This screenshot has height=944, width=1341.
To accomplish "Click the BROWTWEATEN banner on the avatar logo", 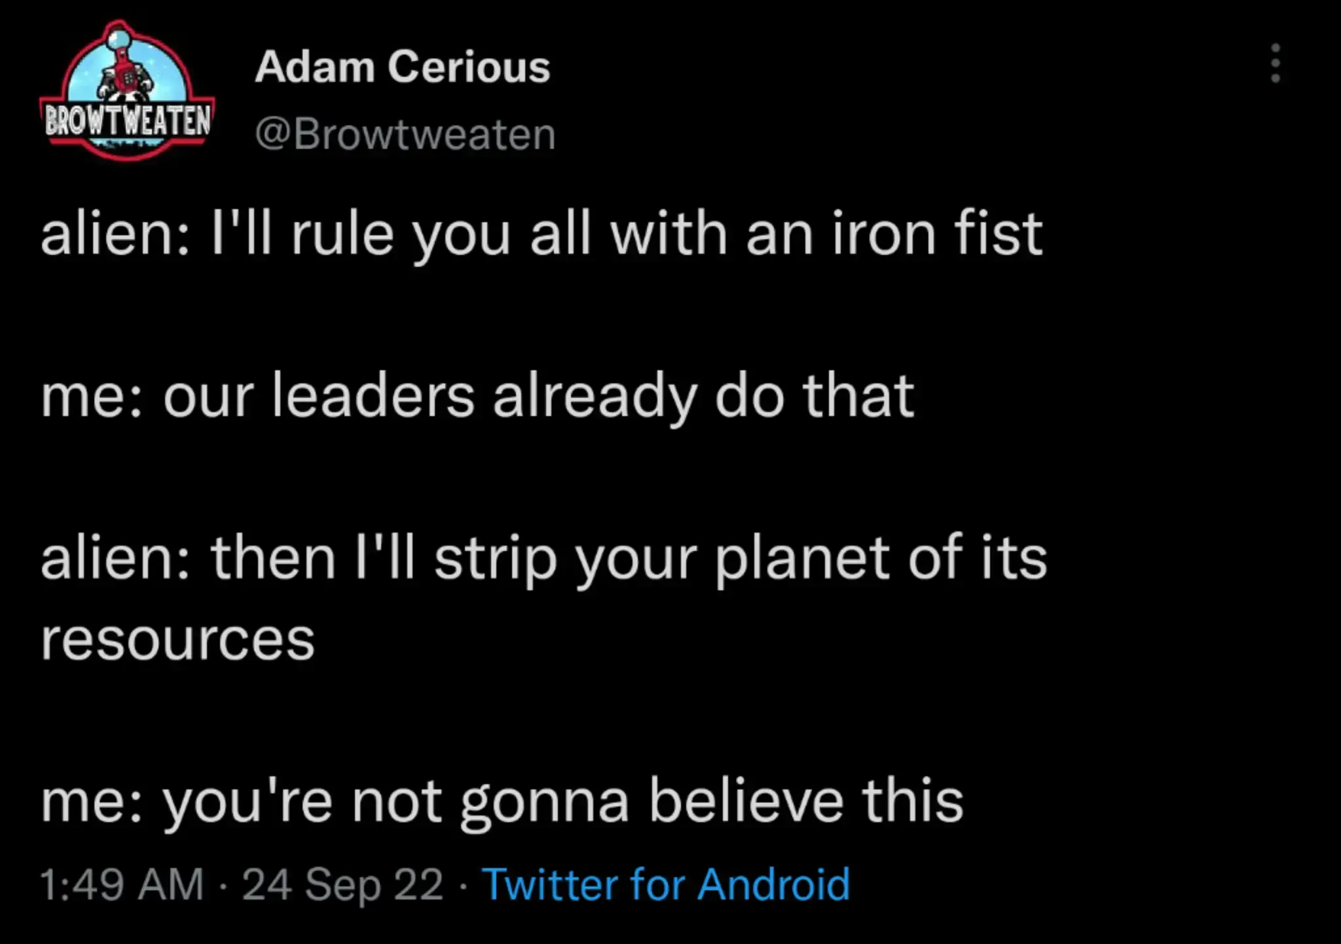I will [x=127, y=121].
